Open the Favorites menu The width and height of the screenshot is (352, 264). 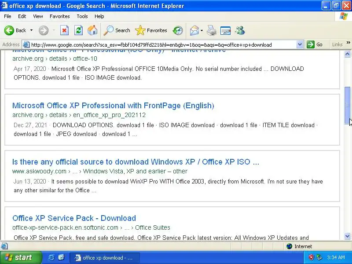pyautogui.click(x=60, y=16)
